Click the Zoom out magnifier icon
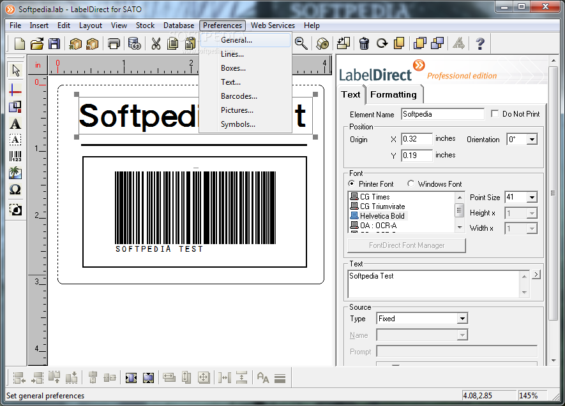 (301, 43)
